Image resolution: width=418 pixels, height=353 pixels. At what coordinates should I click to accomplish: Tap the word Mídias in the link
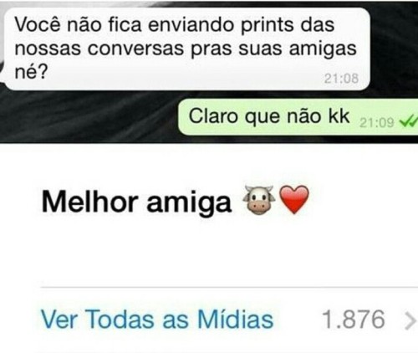(x=236, y=320)
